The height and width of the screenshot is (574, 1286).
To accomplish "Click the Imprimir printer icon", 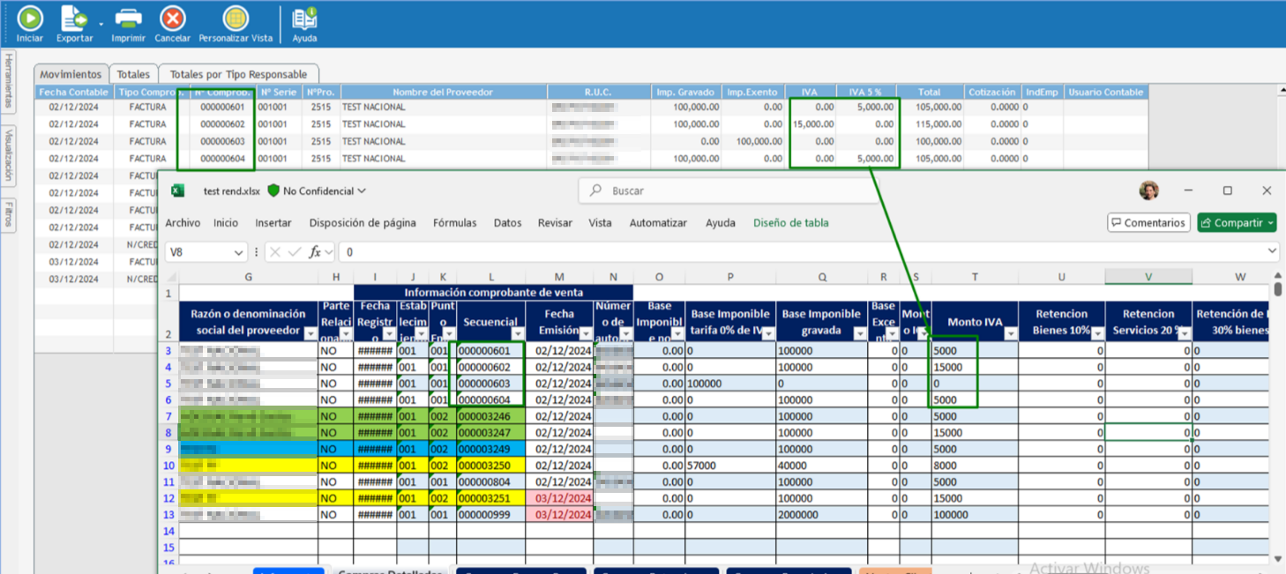I will coord(129,18).
